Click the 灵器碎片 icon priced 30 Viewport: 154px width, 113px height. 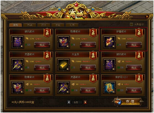pyautogui.click(x=63, y=87)
